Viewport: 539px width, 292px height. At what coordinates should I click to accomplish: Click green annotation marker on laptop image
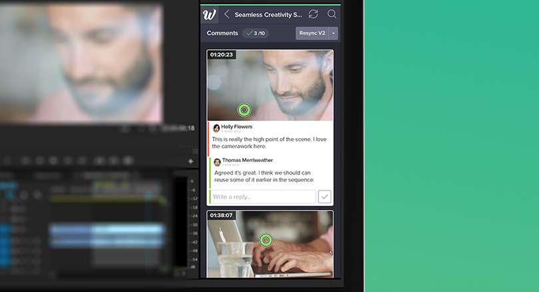pos(266,240)
